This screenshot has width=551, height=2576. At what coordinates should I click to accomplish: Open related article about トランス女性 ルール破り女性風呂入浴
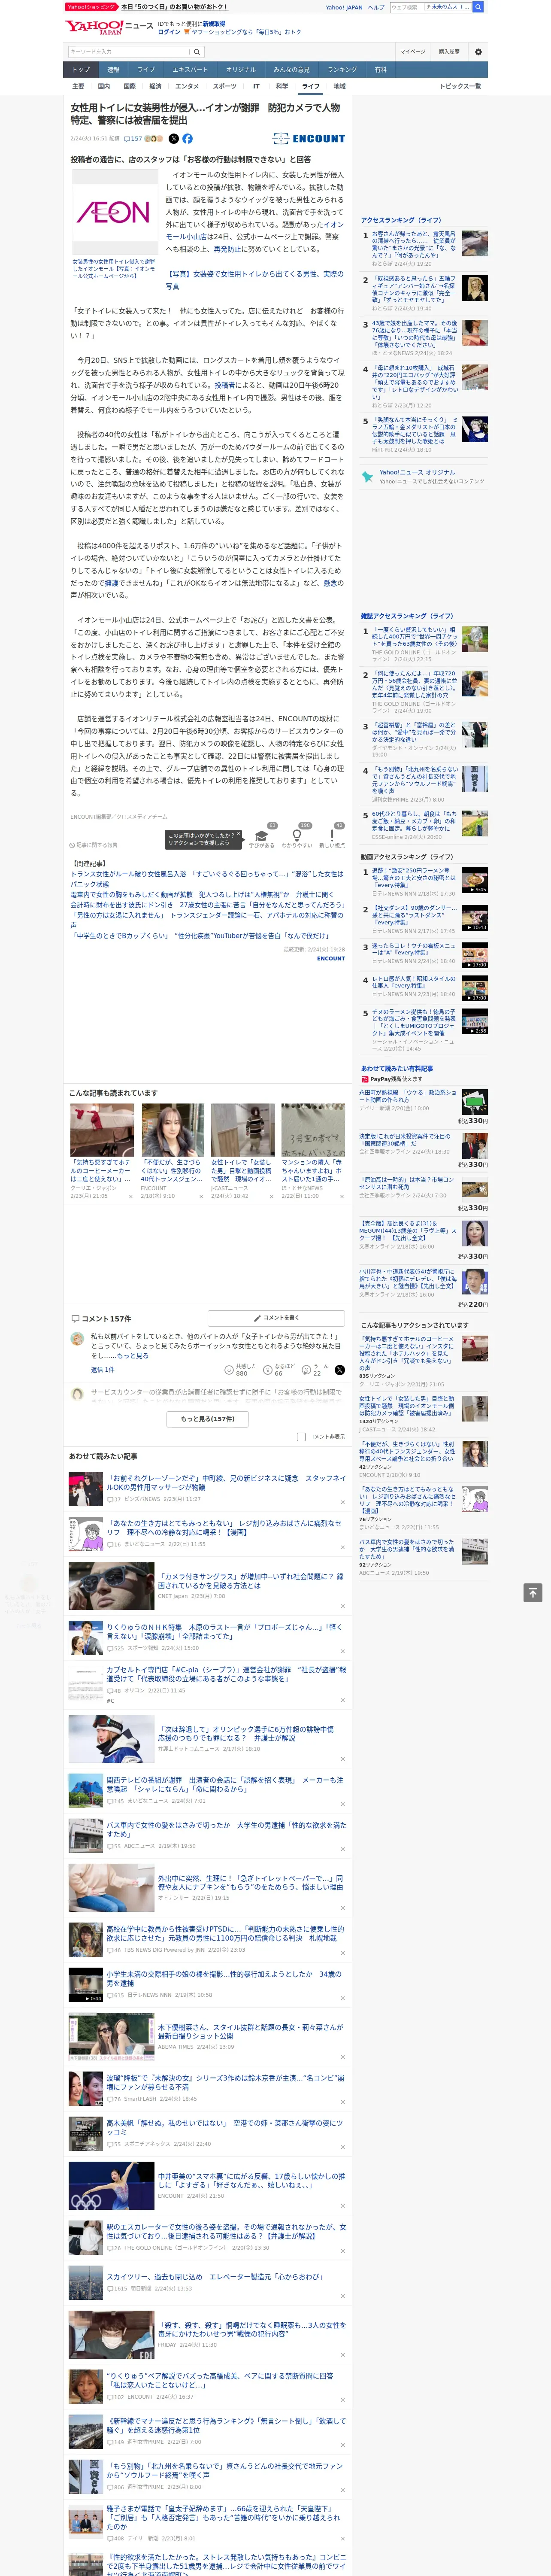[x=207, y=878]
